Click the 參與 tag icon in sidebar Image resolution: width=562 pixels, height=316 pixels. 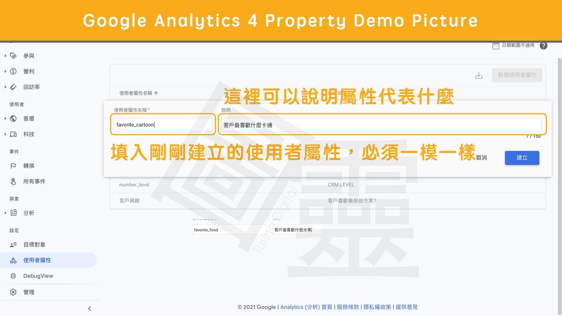click(13, 56)
